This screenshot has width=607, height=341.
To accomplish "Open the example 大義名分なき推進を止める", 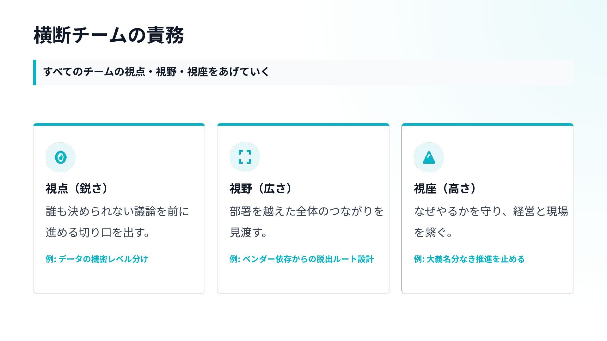I will (469, 259).
